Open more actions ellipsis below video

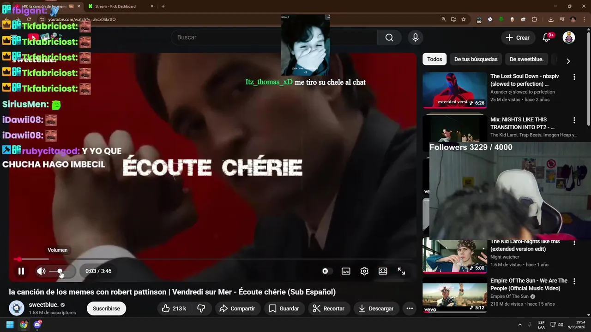coord(410,308)
